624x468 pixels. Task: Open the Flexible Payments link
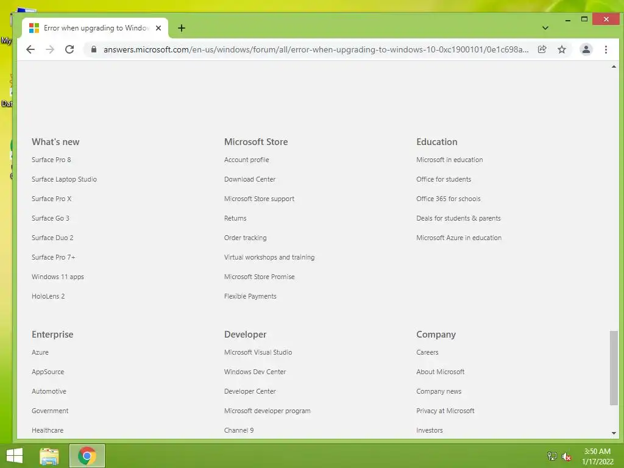pos(250,296)
